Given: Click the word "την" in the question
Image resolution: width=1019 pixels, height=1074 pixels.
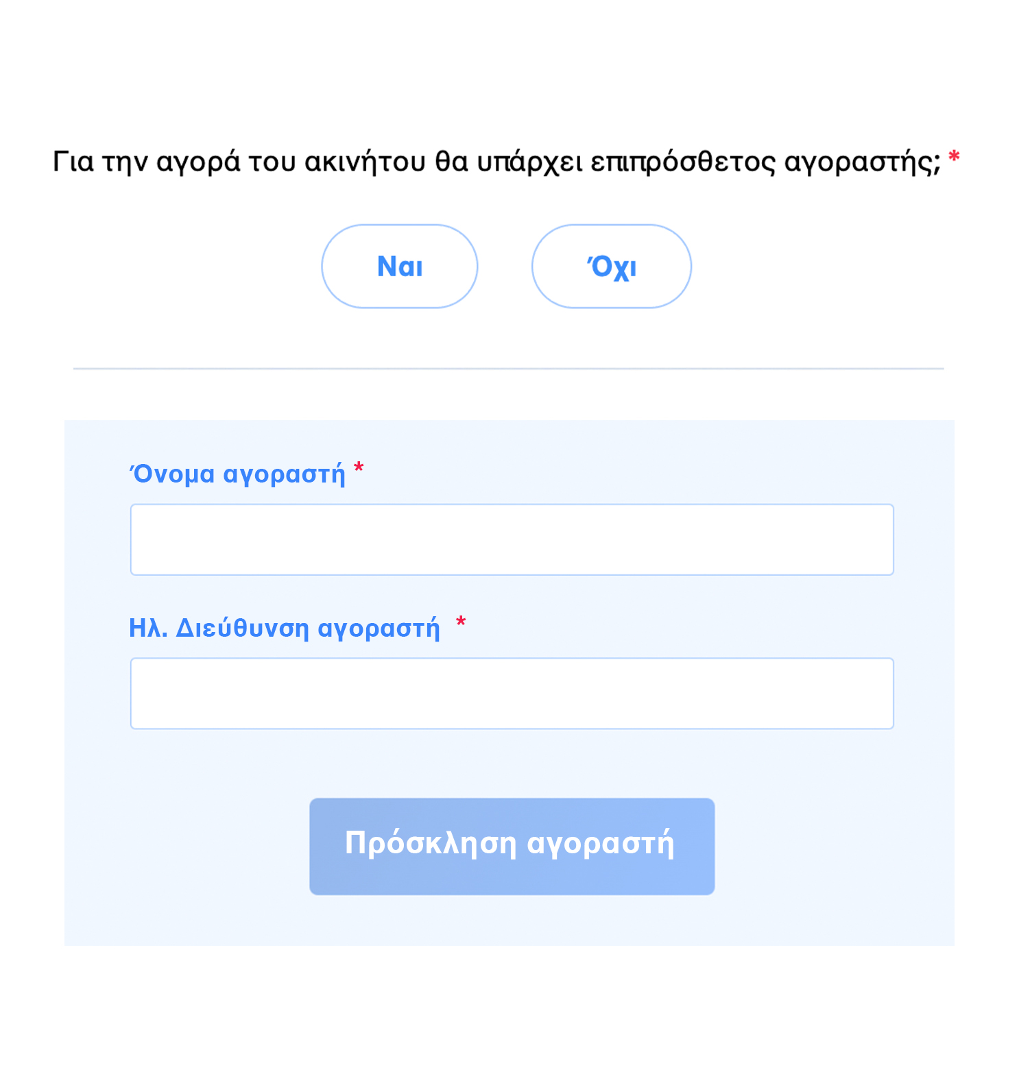Looking at the screenshot, I should point(125,162).
